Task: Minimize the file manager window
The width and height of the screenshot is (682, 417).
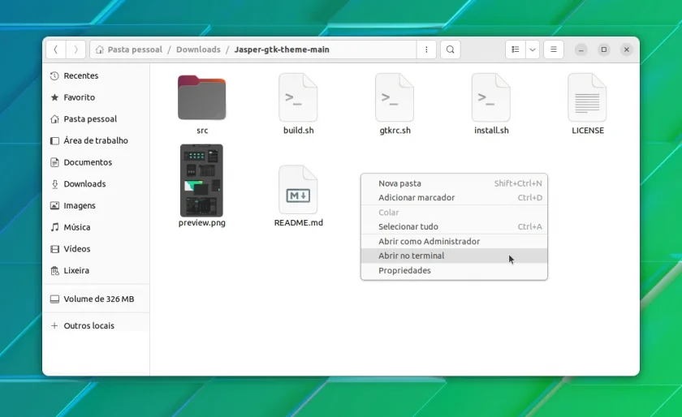Action: tap(581, 49)
